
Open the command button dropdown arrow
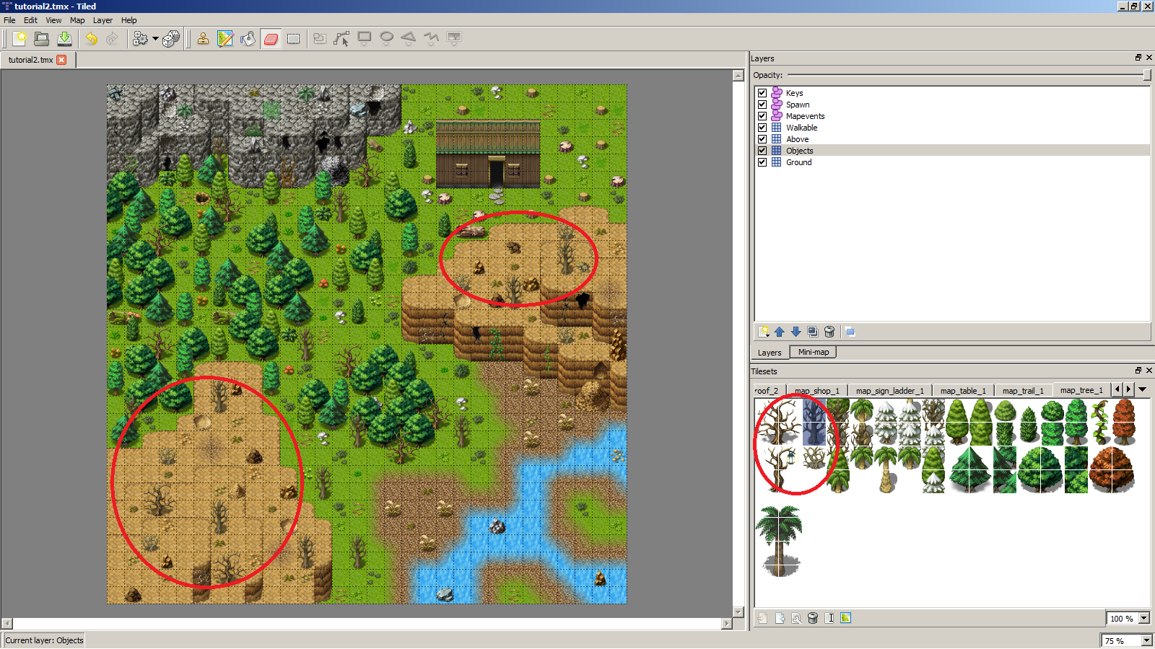click(155, 39)
